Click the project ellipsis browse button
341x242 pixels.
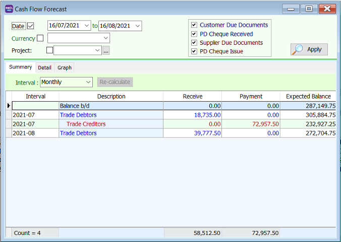click(x=106, y=50)
